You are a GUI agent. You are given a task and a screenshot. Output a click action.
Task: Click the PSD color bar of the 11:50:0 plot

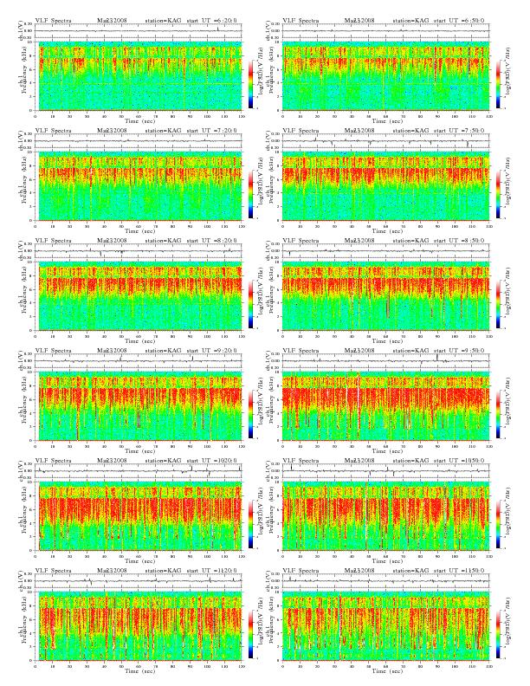tap(499, 634)
